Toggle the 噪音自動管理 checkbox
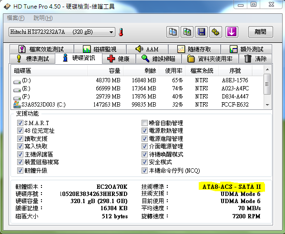 [144, 123]
